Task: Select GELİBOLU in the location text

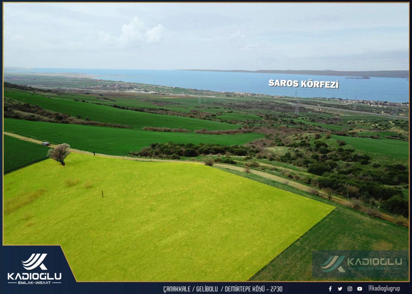Action: point(207,289)
